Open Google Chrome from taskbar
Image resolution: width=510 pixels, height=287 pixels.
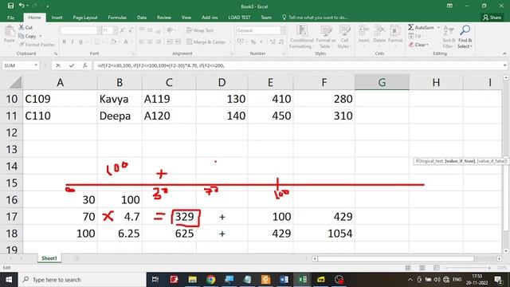[210, 280]
